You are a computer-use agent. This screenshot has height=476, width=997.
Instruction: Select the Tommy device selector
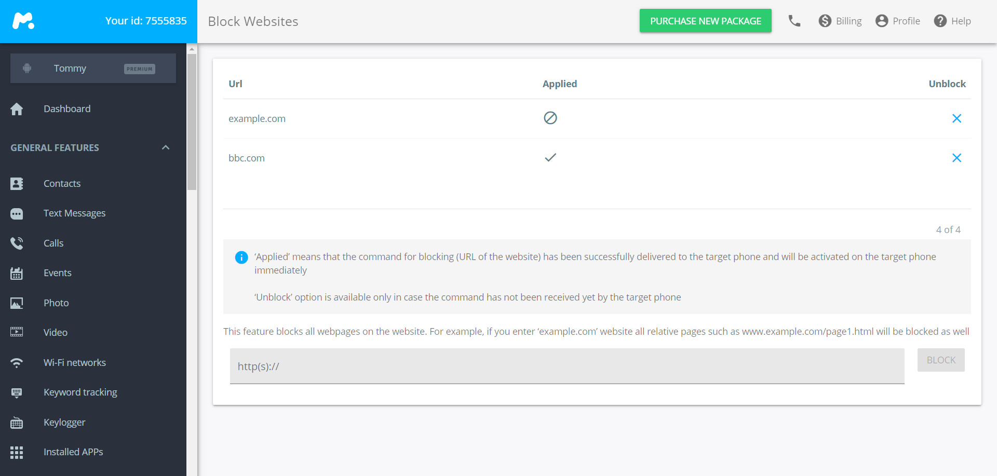(x=93, y=69)
